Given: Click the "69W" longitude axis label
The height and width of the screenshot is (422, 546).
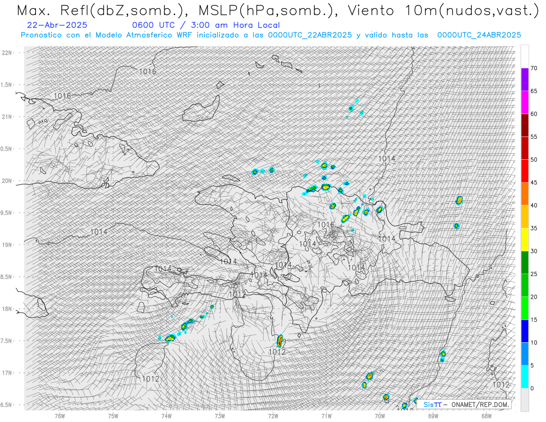Looking at the screenshot, I should coord(433,415).
